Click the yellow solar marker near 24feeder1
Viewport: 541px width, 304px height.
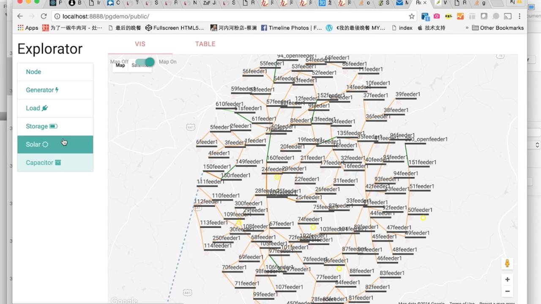277,177
